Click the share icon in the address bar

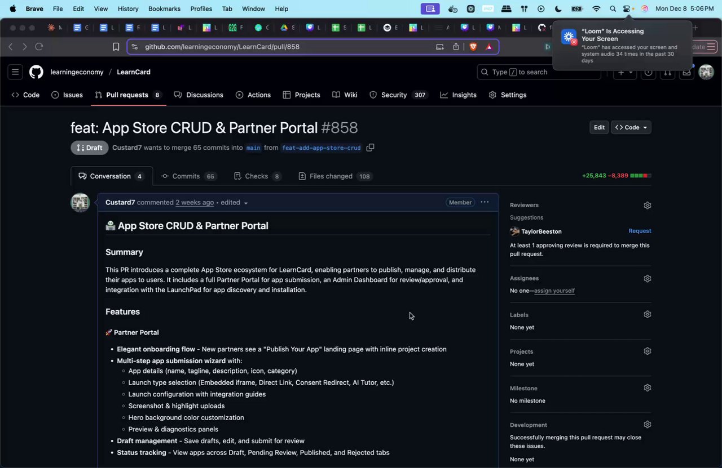(456, 47)
